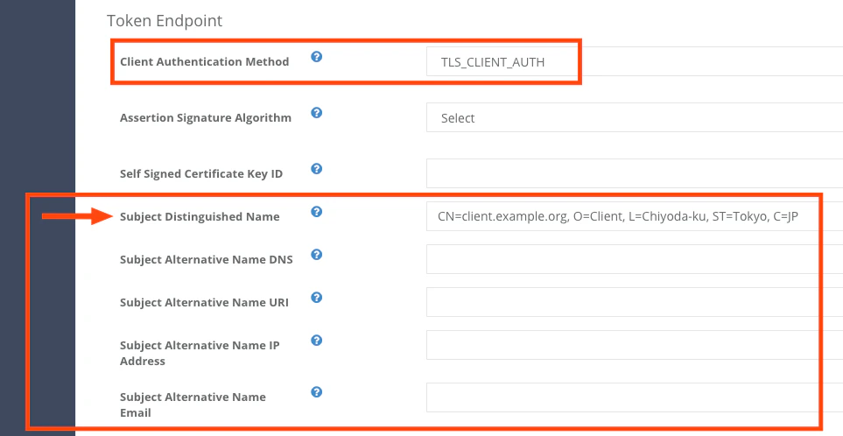Open the Assertion Signature Algorithm Select dropdown
843x436 pixels.
(635, 117)
